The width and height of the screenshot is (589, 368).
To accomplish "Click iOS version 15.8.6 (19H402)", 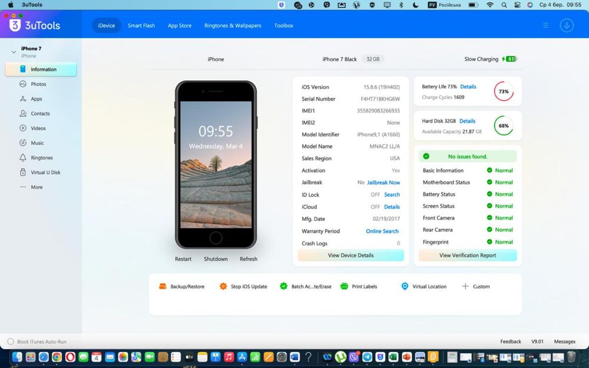I will pyautogui.click(x=381, y=87).
